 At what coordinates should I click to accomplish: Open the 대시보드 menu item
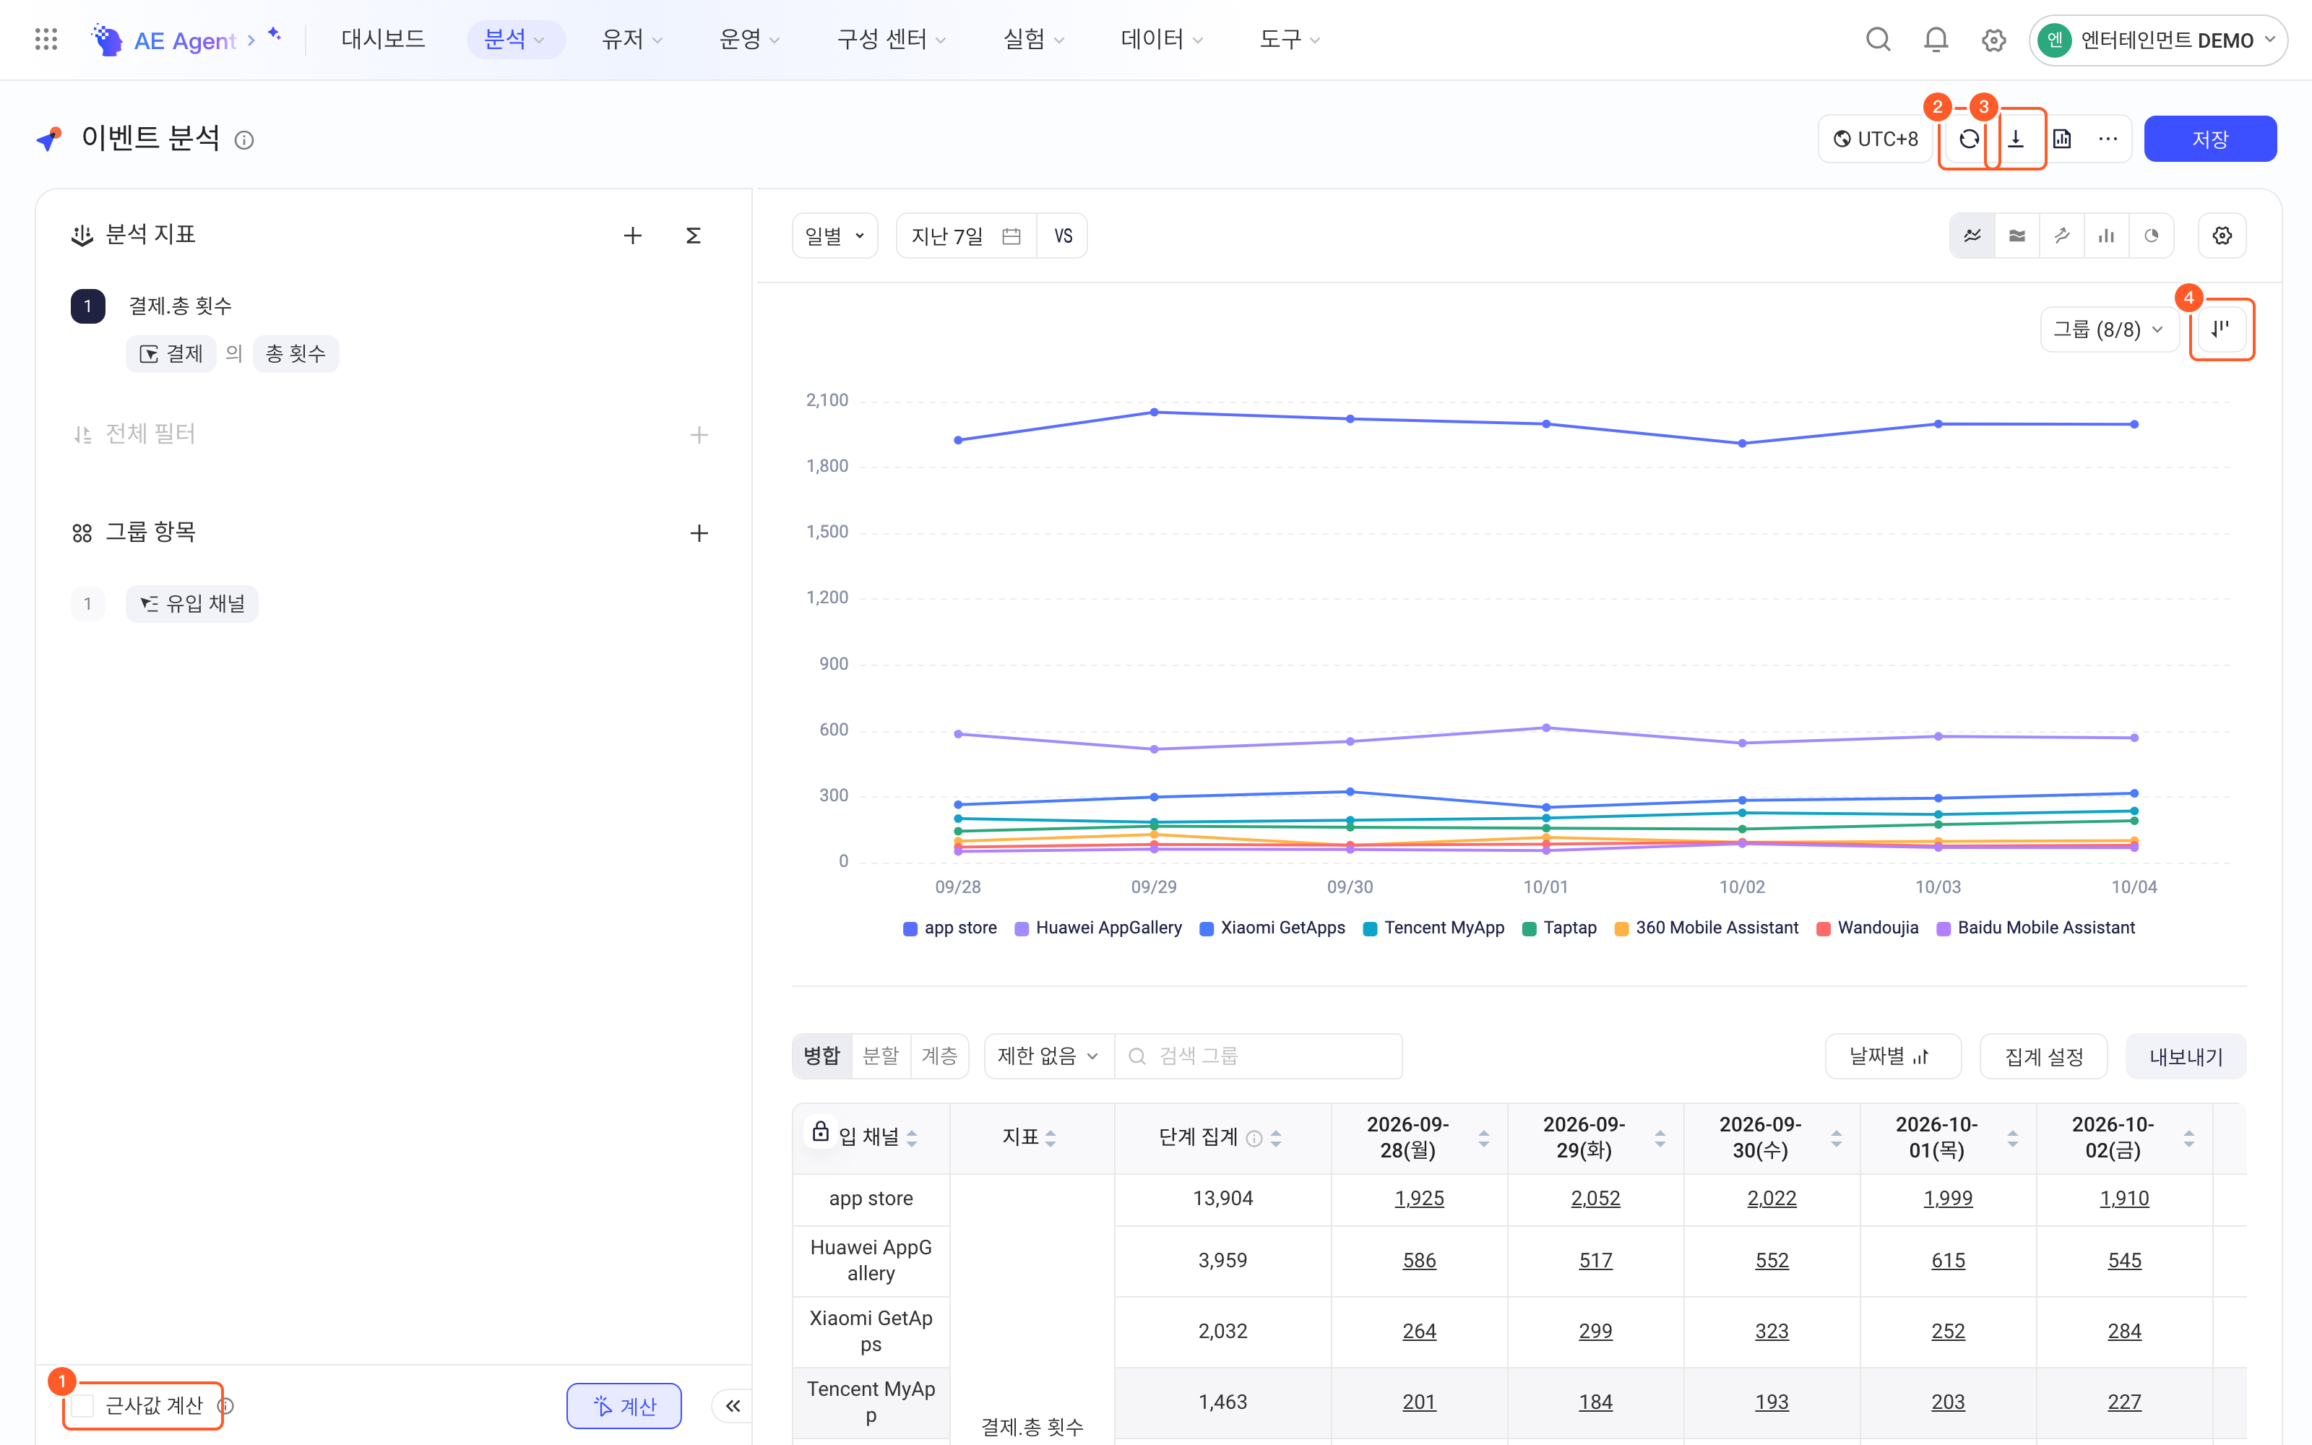pyautogui.click(x=383, y=39)
